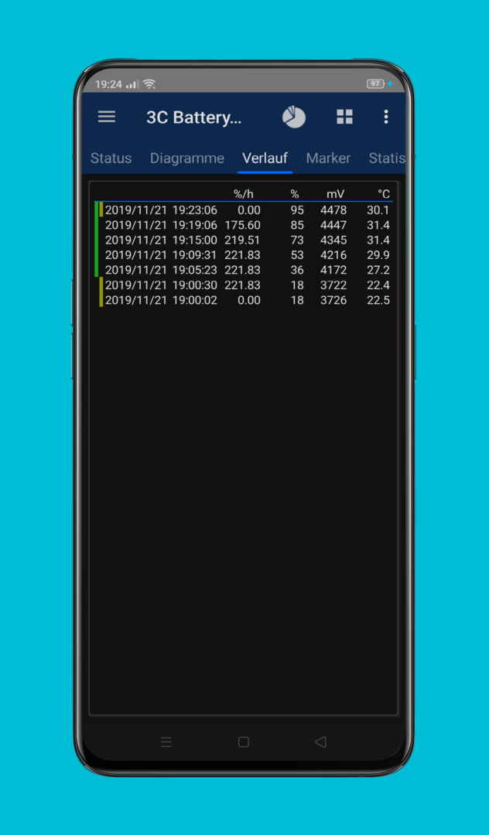Image resolution: width=489 pixels, height=835 pixels.
Task: Open the grid view icon
Action: tap(344, 117)
